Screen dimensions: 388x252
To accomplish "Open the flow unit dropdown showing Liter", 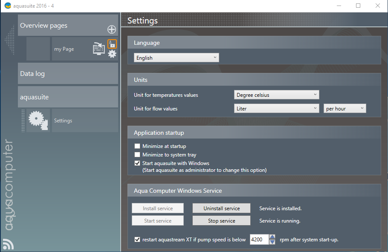I will click(x=276, y=108).
